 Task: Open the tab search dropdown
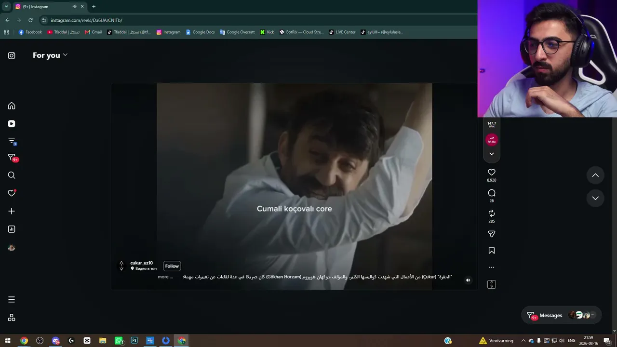[6, 7]
